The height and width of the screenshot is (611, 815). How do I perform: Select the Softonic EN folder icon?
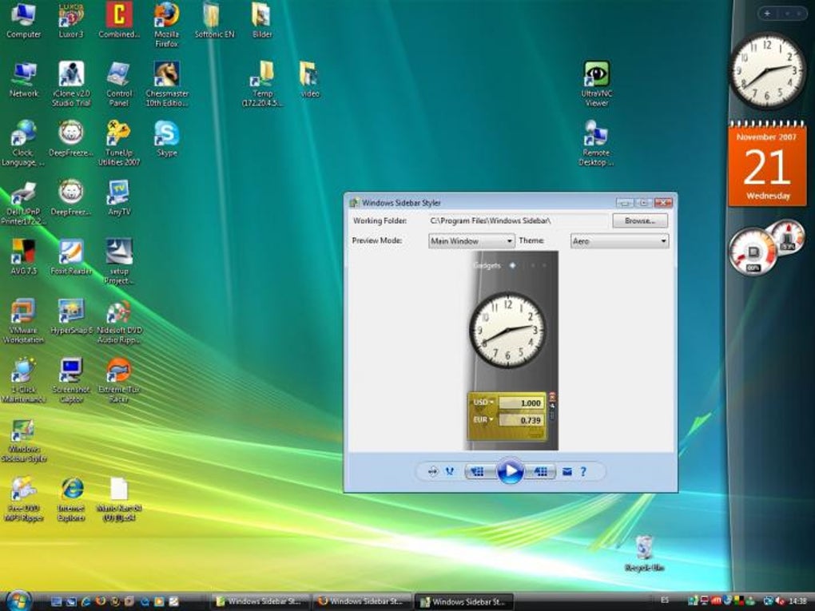click(215, 21)
